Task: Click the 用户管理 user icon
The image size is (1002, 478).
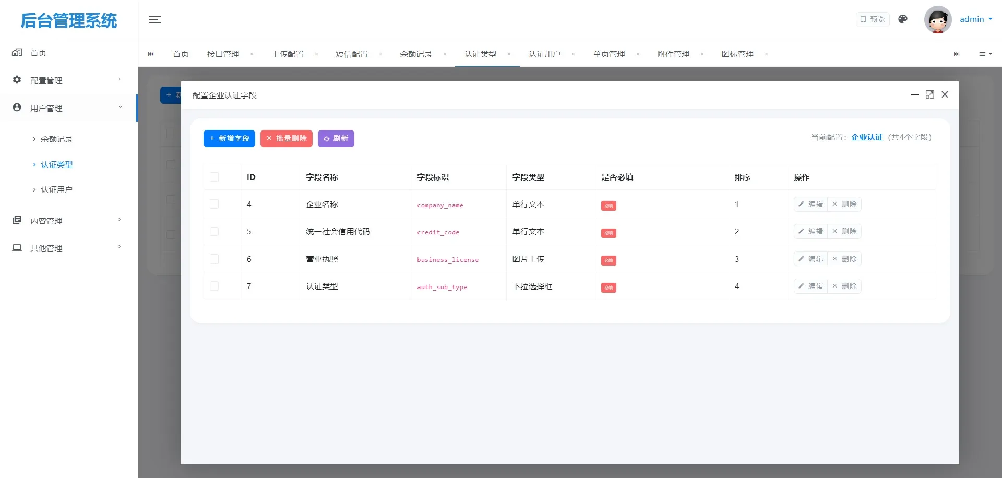Action: [16, 107]
